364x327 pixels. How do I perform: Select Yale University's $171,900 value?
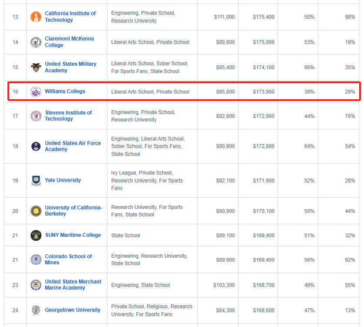click(264, 181)
